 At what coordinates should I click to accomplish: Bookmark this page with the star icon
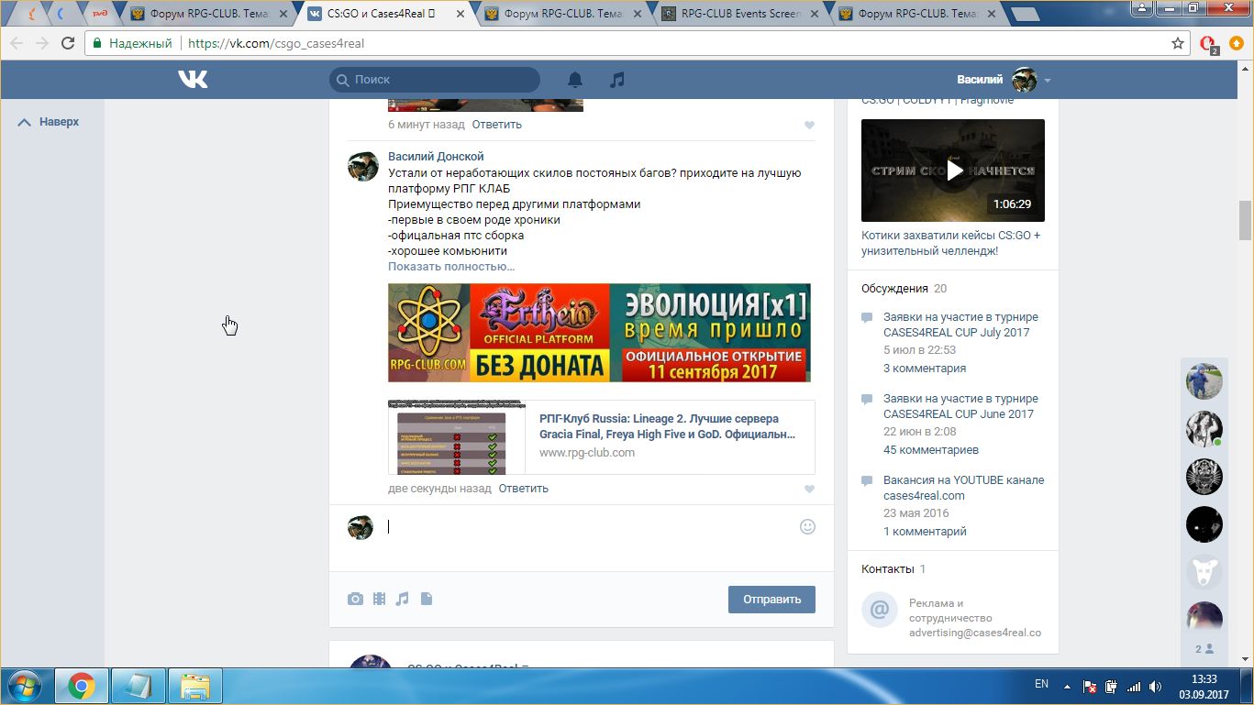[1178, 43]
